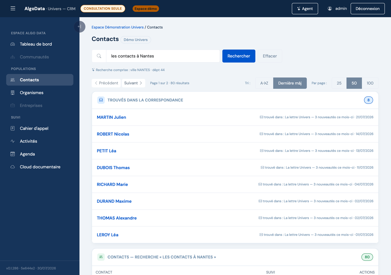Follow the Espace Démonstration Univers breadcrumb
The width and height of the screenshot is (391, 275).
(x=118, y=27)
